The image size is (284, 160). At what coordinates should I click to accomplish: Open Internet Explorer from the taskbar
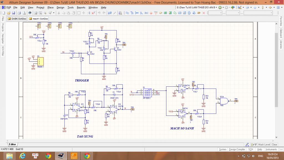pyautogui.click(x=23, y=156)
